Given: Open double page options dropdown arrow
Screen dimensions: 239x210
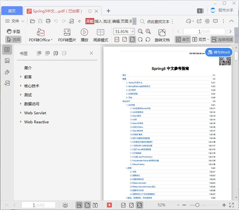Looking at the screenshot, I should pyautogui.click(x=208, y=40).
